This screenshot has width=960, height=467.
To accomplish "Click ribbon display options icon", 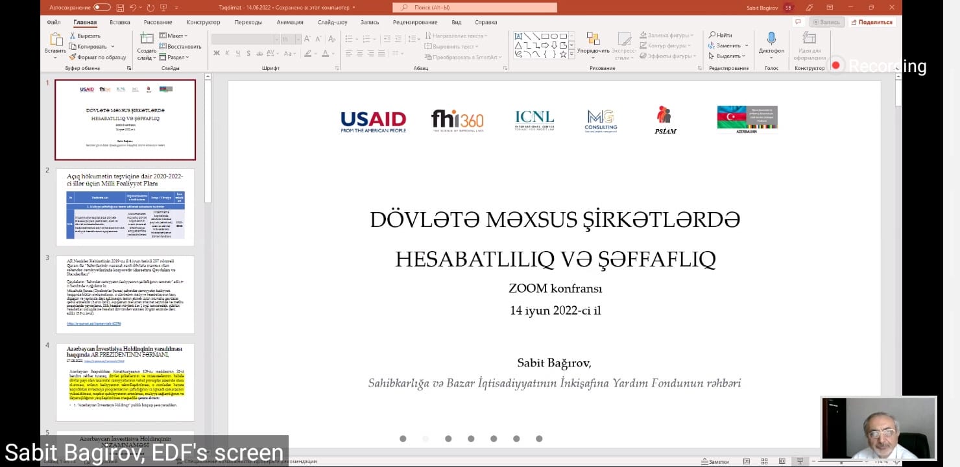I will pos(830,7).
